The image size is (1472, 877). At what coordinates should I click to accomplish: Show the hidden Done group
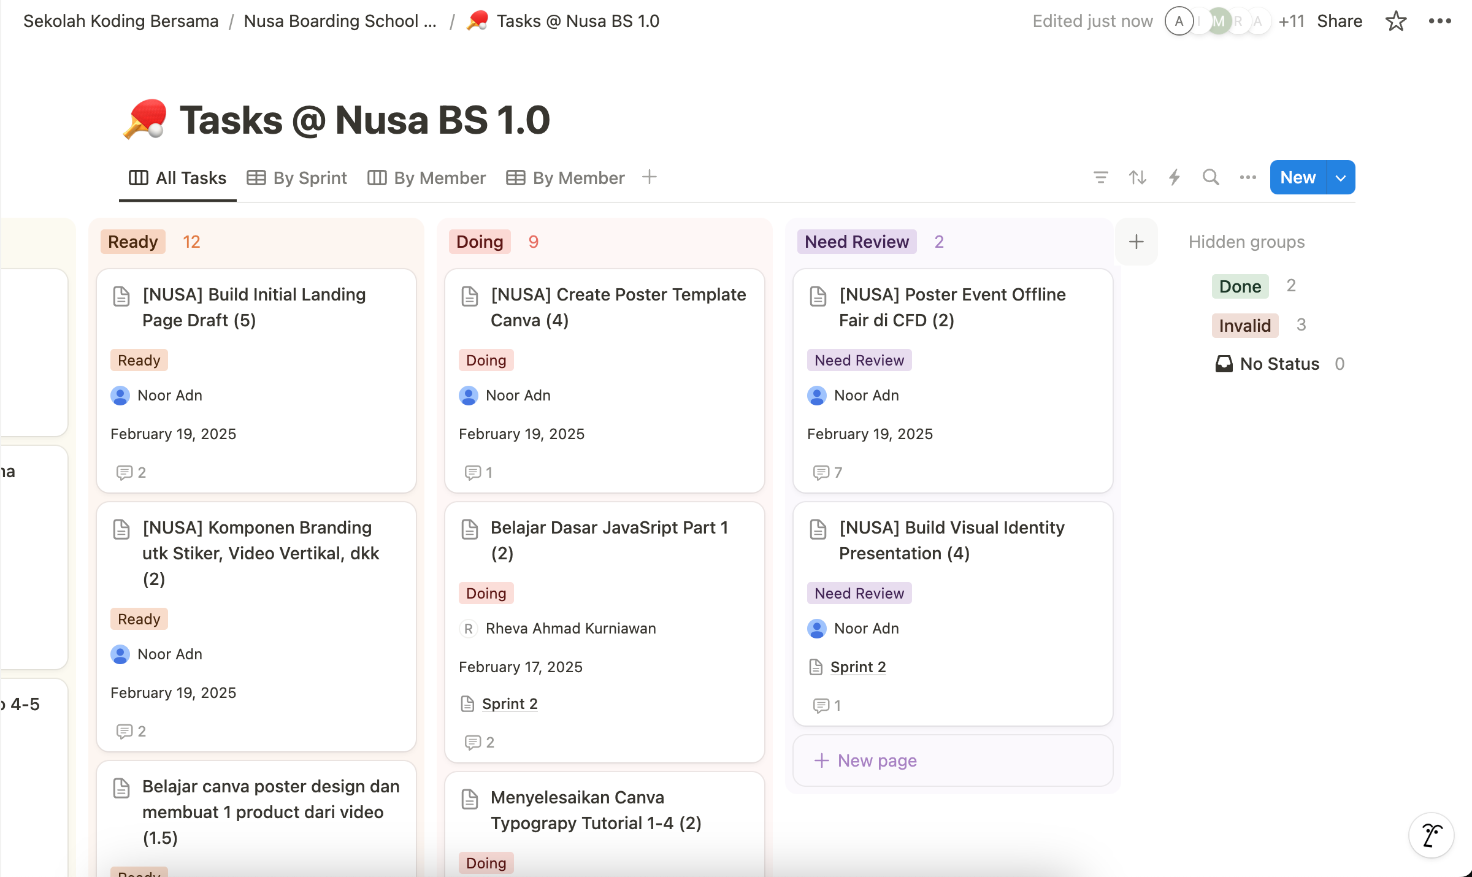click(x=1240, y=286)
